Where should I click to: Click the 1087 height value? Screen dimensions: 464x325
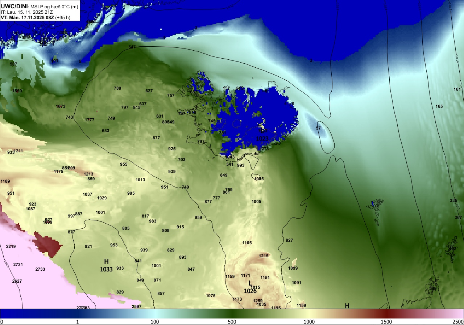30,209
